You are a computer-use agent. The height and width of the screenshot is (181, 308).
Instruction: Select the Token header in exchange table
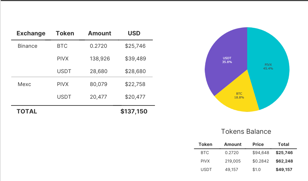tap(65, 33)
